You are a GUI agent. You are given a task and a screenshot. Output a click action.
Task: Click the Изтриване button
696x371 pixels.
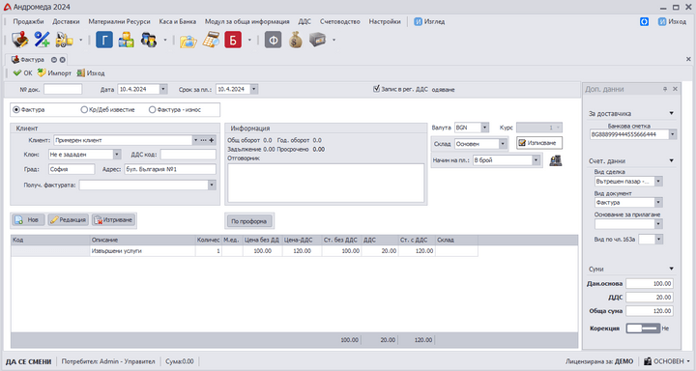(113, 220)
